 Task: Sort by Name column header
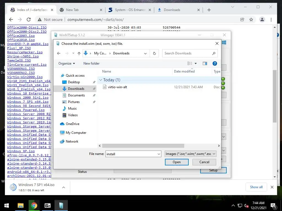pyautogui.click(x=107, y=71)
